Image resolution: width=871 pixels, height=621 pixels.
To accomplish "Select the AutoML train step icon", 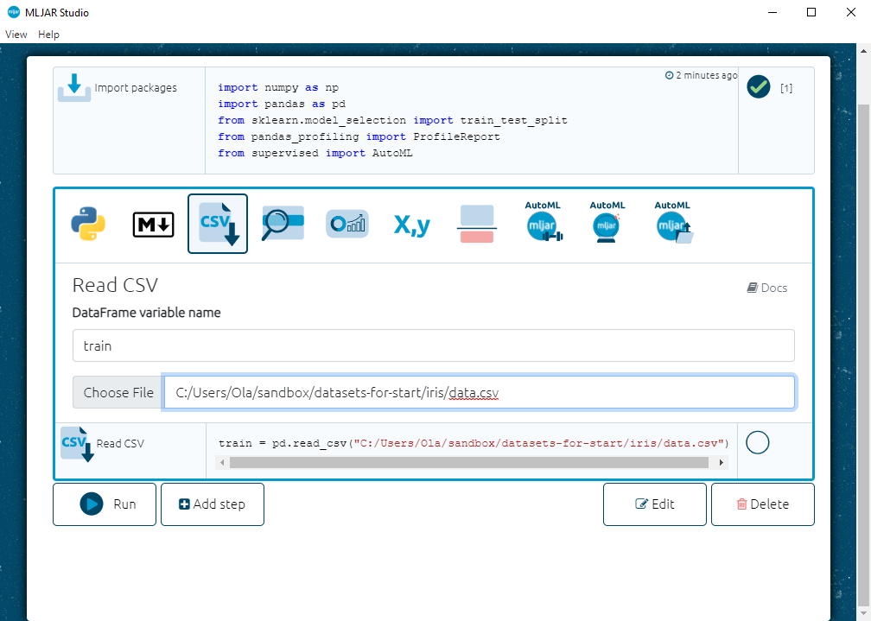I will coord(544,221).
